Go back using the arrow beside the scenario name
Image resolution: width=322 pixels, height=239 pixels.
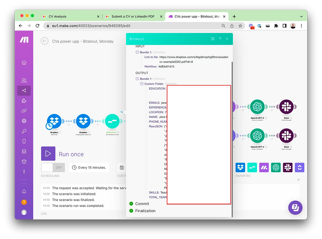tap(45, 41)
